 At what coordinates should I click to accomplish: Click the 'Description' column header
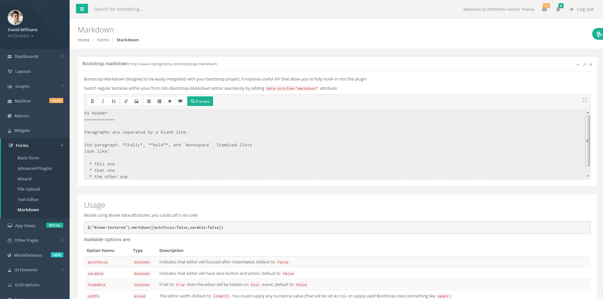coord(171,250)
